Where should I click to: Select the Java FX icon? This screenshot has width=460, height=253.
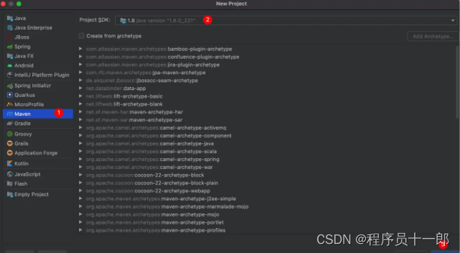[x=10, y=56]
